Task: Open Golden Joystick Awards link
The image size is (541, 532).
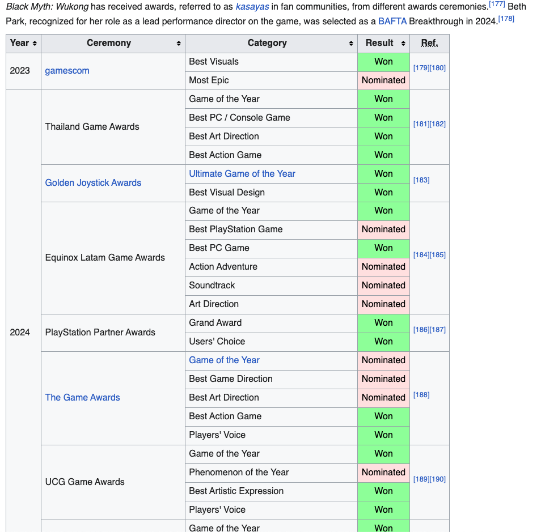Action: [93, 183]
